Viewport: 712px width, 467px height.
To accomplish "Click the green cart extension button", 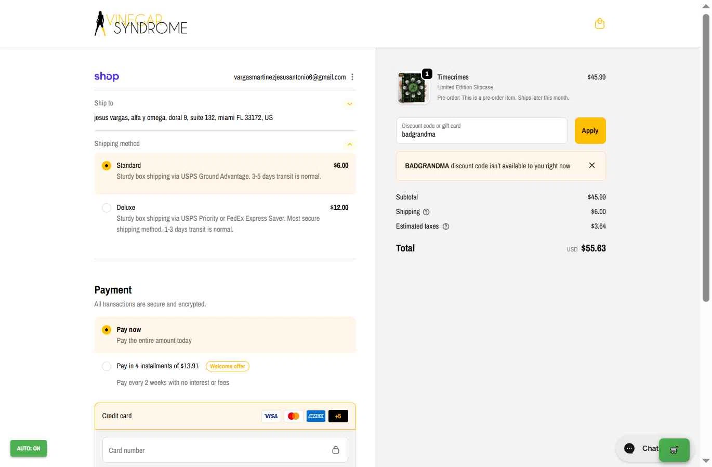I will (674, 450).
